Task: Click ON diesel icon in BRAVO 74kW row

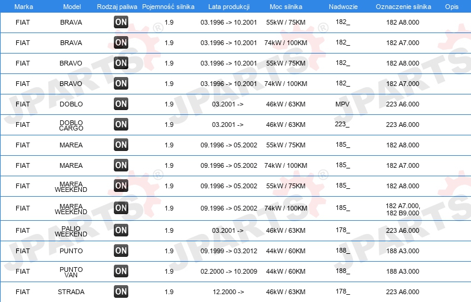Action: click(121, 84)
